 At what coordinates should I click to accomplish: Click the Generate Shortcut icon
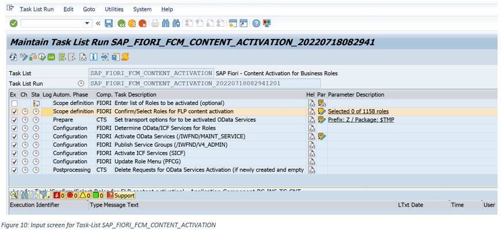(x=244, y=24)
